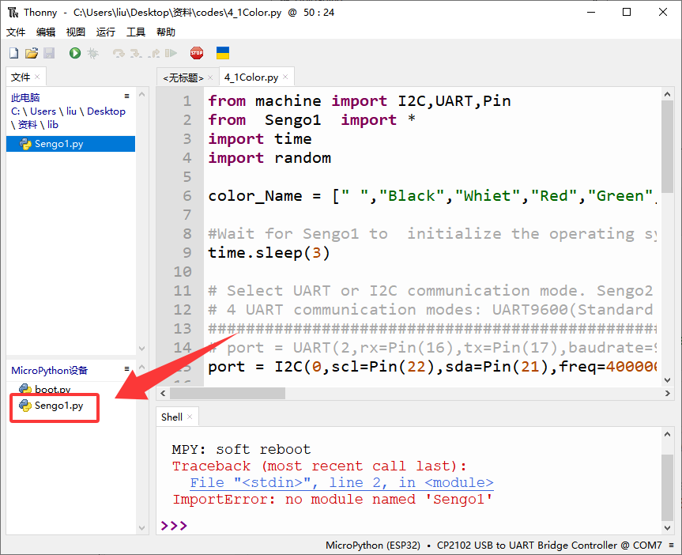Stop the backend with red STOP icon
The width and height of the screenshot is (682, 555).
(197, 53)
